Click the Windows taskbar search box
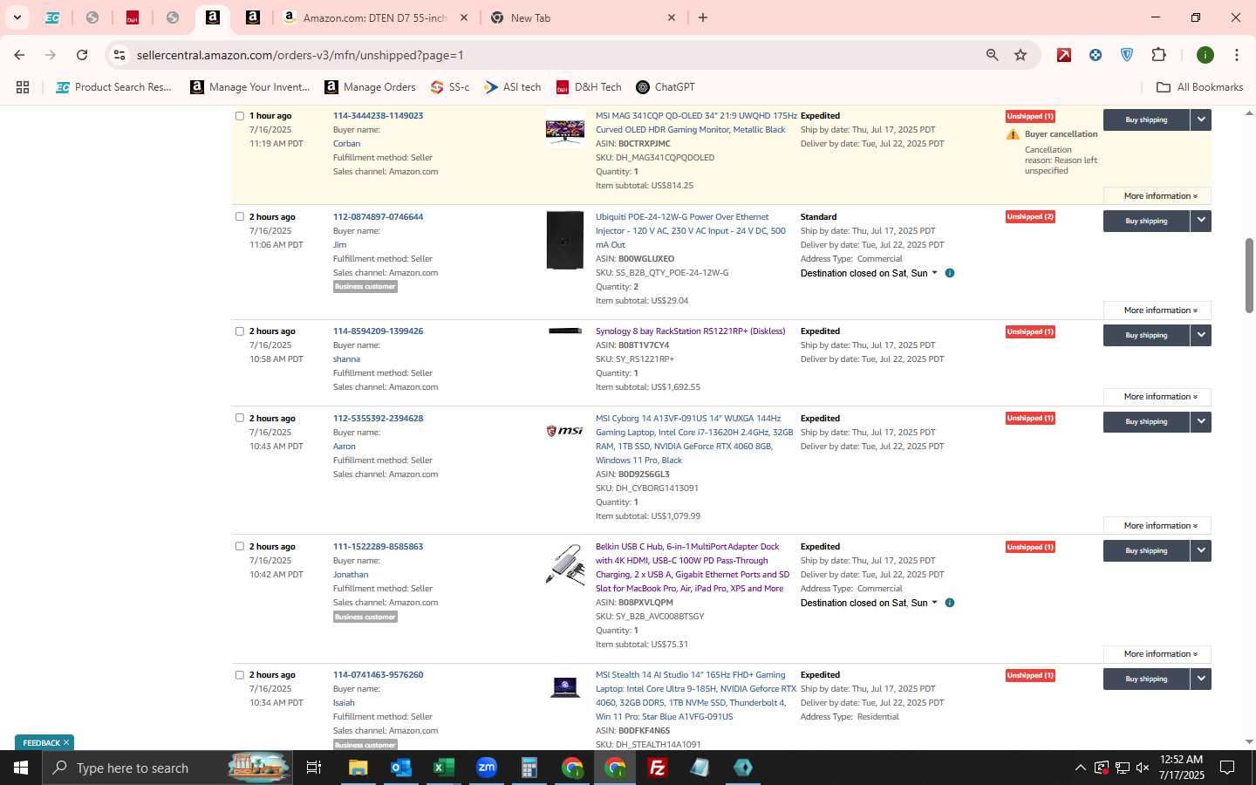1256x785 pixels. 167,768
